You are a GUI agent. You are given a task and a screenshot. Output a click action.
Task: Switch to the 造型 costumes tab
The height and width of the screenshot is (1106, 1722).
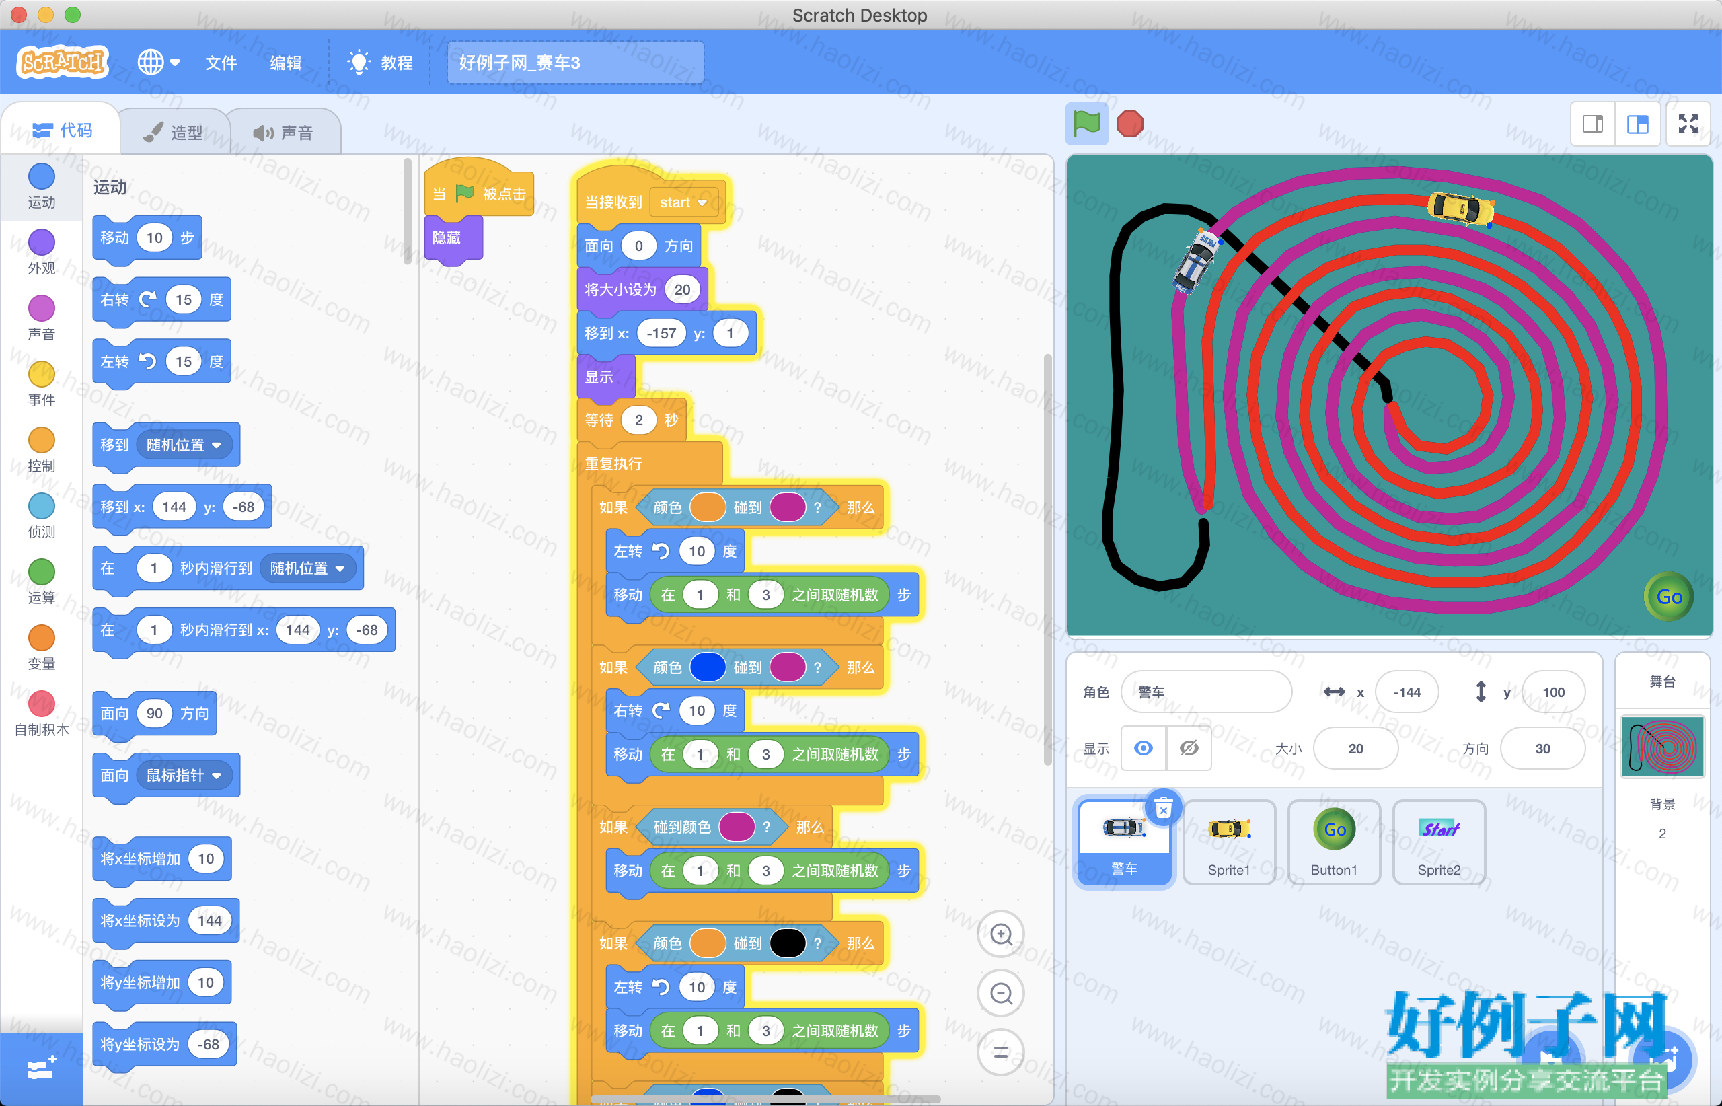(173, 132)
